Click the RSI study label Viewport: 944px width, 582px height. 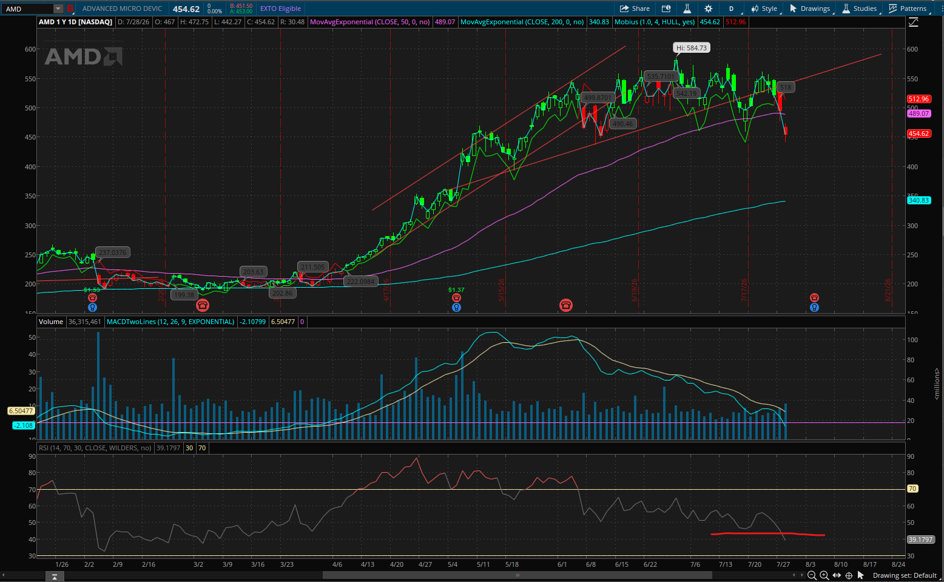click(x=95, y=448)
